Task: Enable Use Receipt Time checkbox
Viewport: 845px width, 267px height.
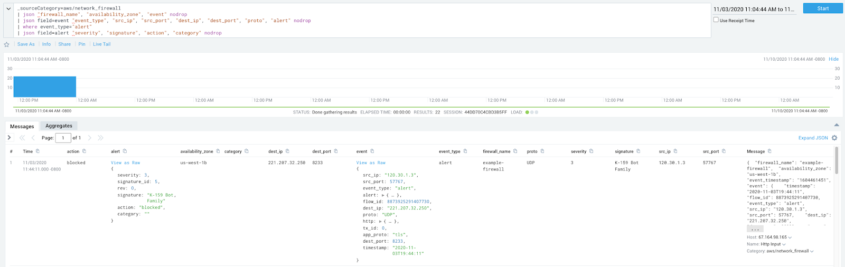Action: (716, 20)
